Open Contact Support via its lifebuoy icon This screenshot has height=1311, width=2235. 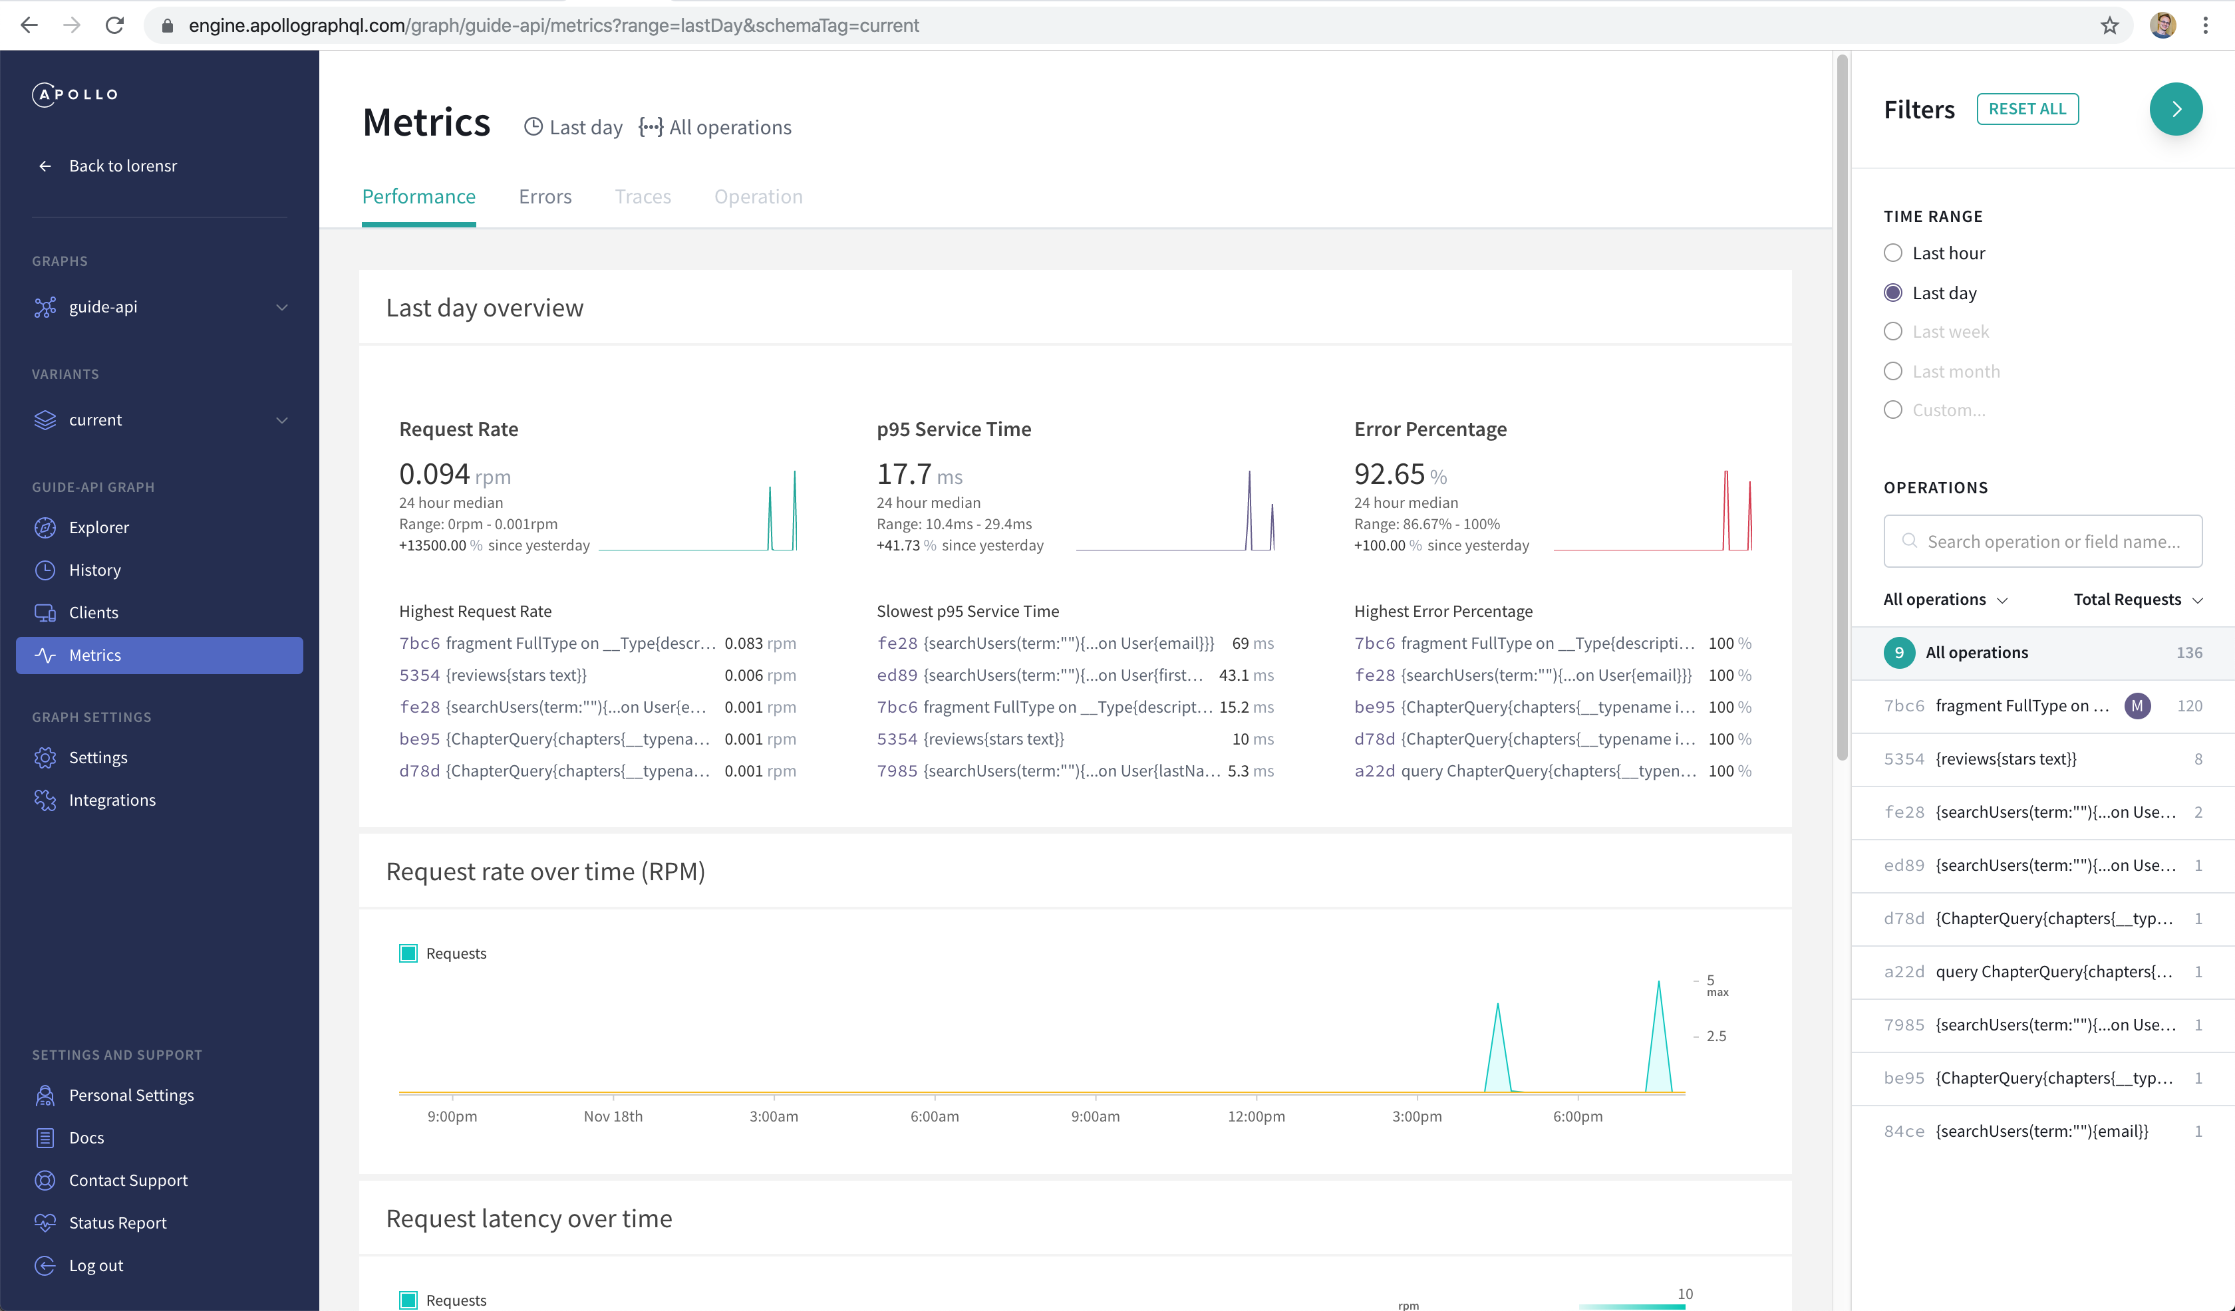point(45,1181)
